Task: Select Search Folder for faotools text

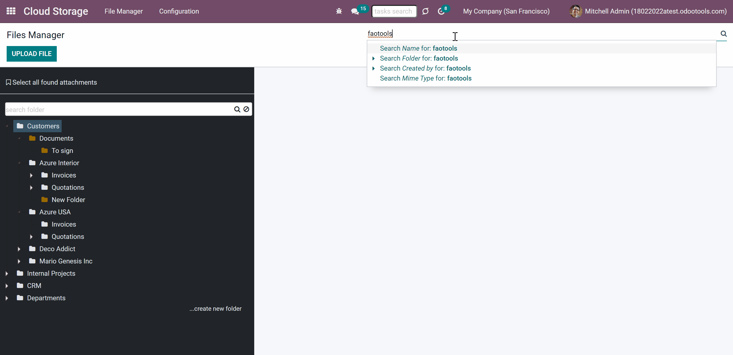Action: [419, 58]
